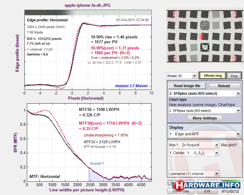Open the Center V region dropdown
This screenshot has width=244, height=195.
pyautogui.click(x=194, y=153)
